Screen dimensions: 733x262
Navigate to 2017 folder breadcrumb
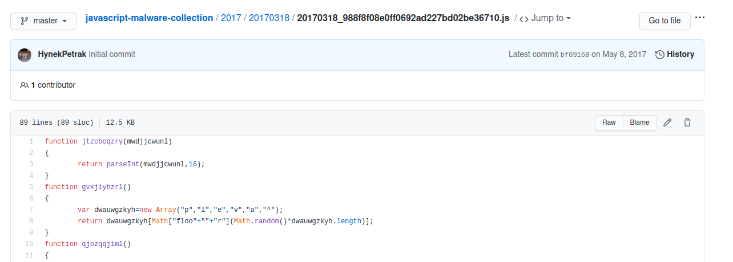(x=231, y=18)
